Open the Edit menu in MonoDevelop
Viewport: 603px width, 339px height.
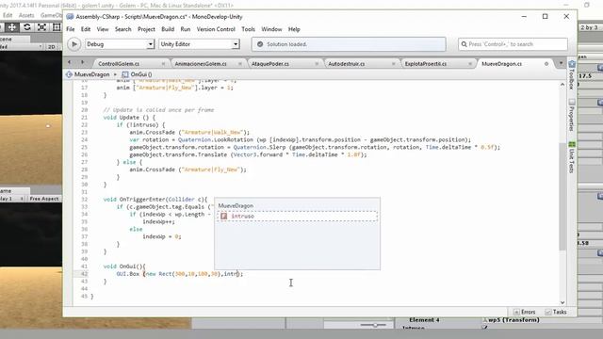point(86,29)
